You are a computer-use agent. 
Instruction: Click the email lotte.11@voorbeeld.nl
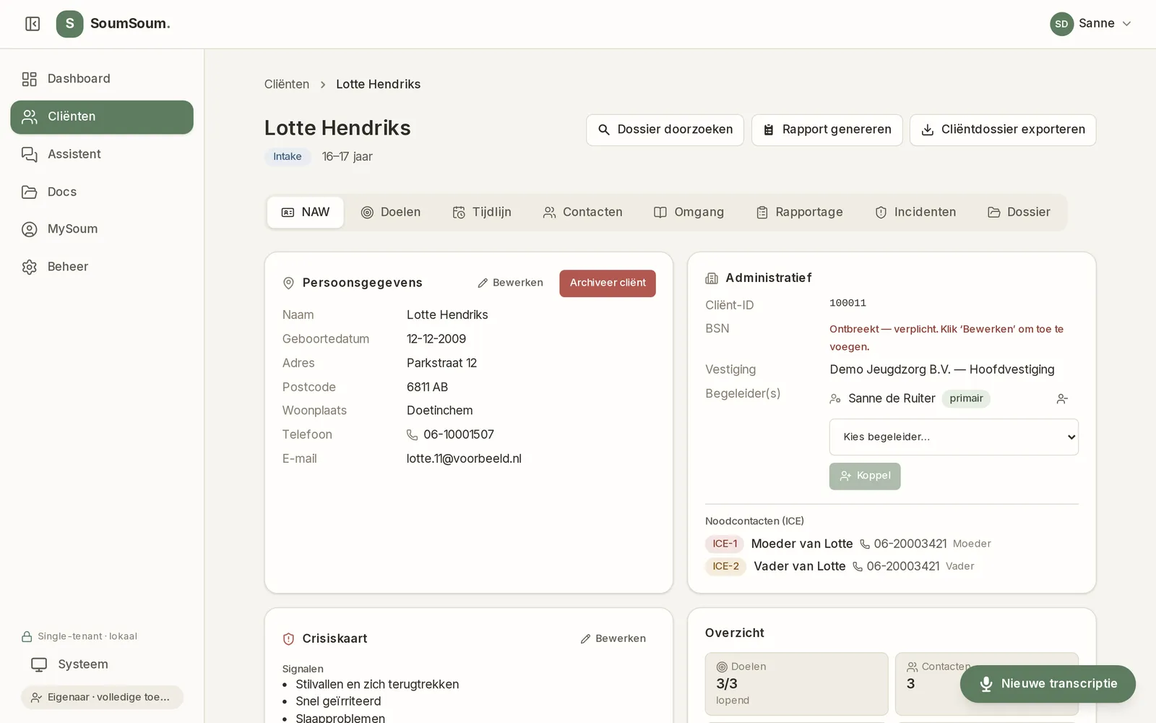coord(464,459)
